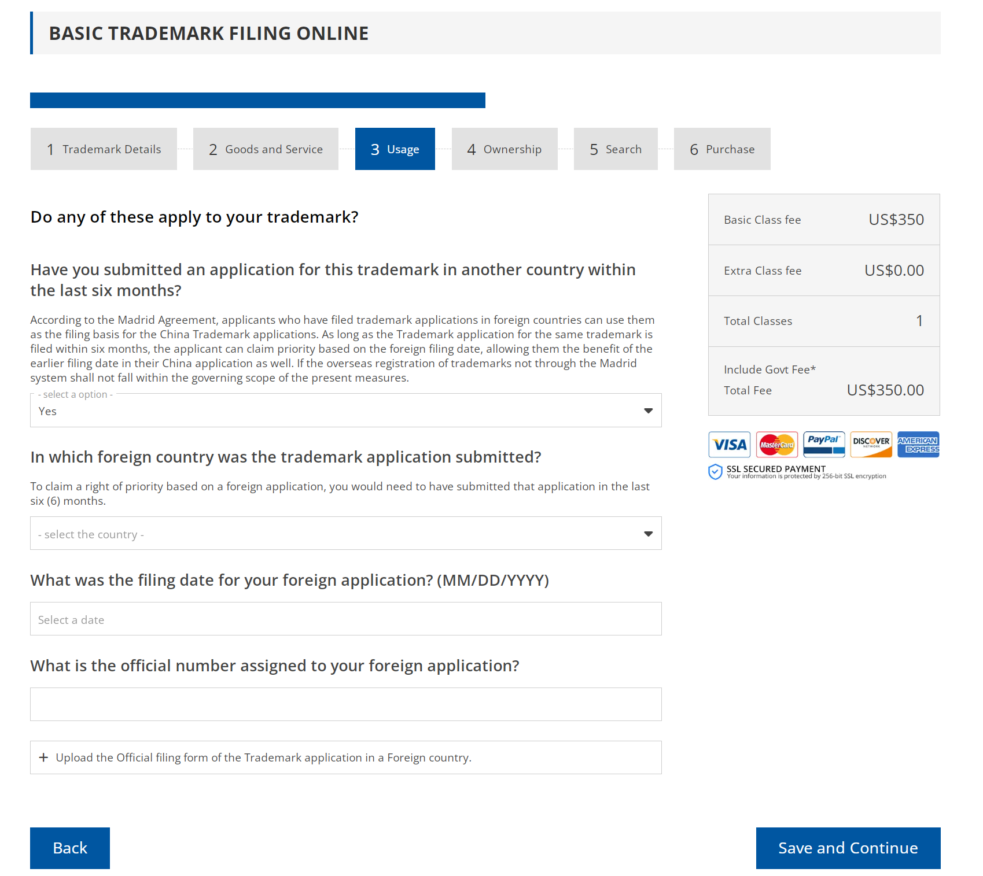983x876 pixels.
Task: Navigate to the Ownership step
Action: [504, 149]
